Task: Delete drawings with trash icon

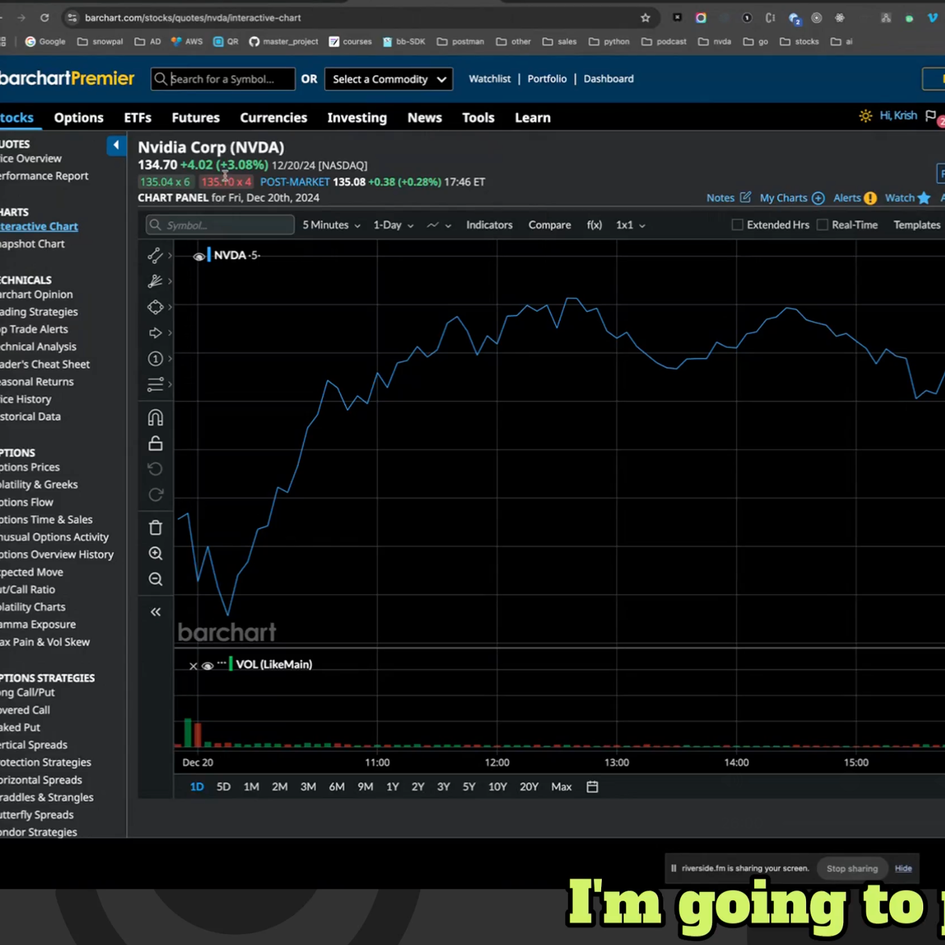Action: [155, 528]
